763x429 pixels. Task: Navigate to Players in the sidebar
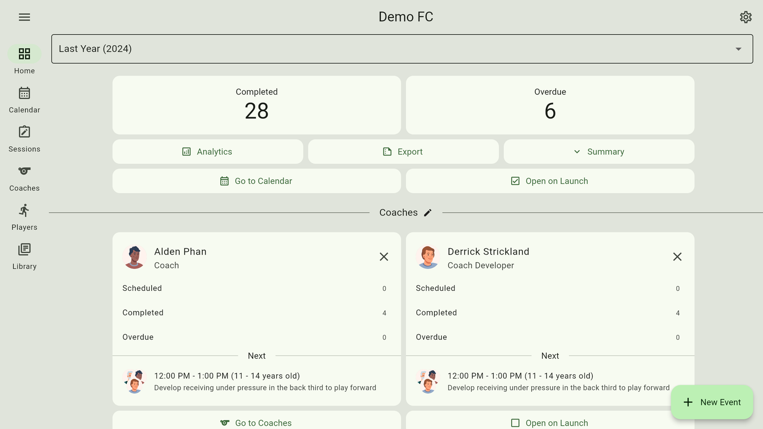point(24,217)
